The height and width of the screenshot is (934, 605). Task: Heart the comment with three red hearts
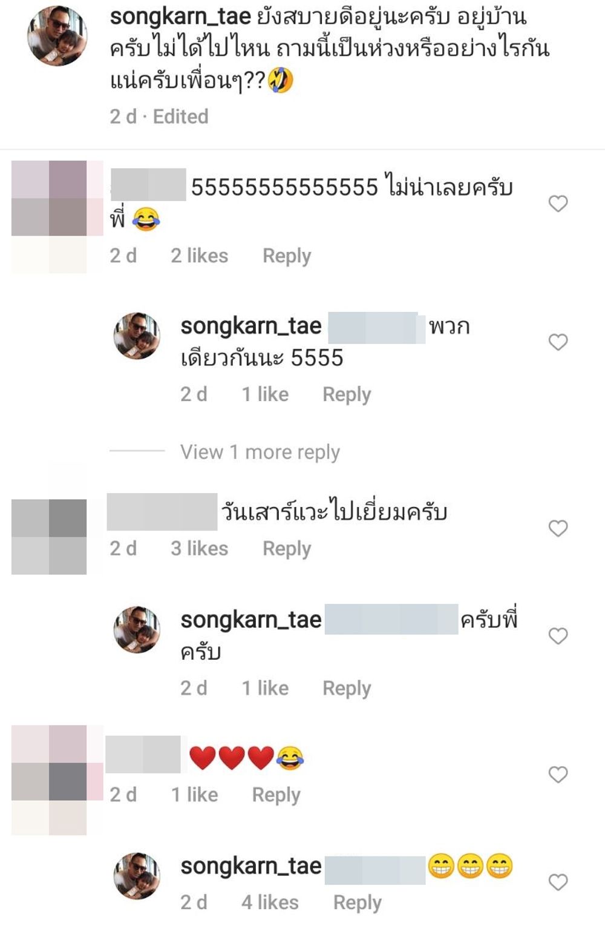coord(558,775)
